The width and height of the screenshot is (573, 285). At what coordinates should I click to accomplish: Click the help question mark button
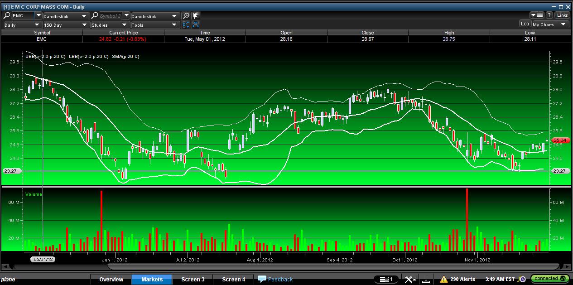click(549, 15)
